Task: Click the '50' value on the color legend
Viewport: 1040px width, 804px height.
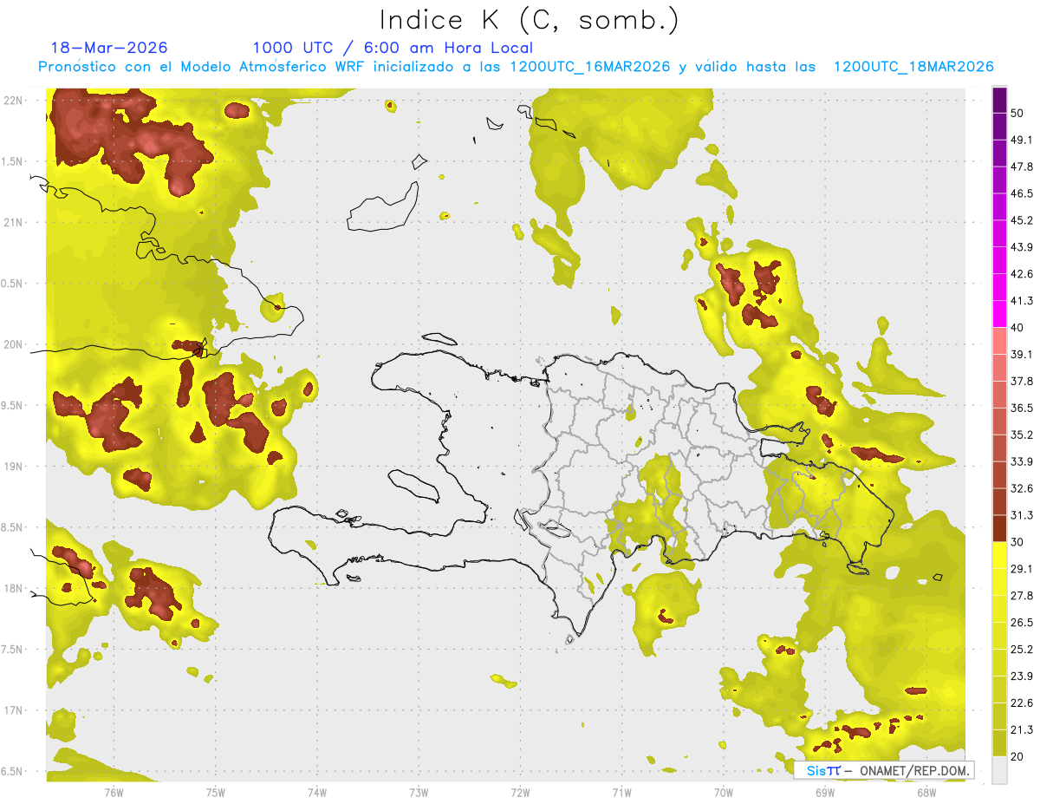Action: click(x=1017, y=113)
